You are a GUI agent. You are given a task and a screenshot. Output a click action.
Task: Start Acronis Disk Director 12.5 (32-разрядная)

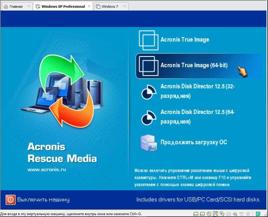click(x=199, y=92)
